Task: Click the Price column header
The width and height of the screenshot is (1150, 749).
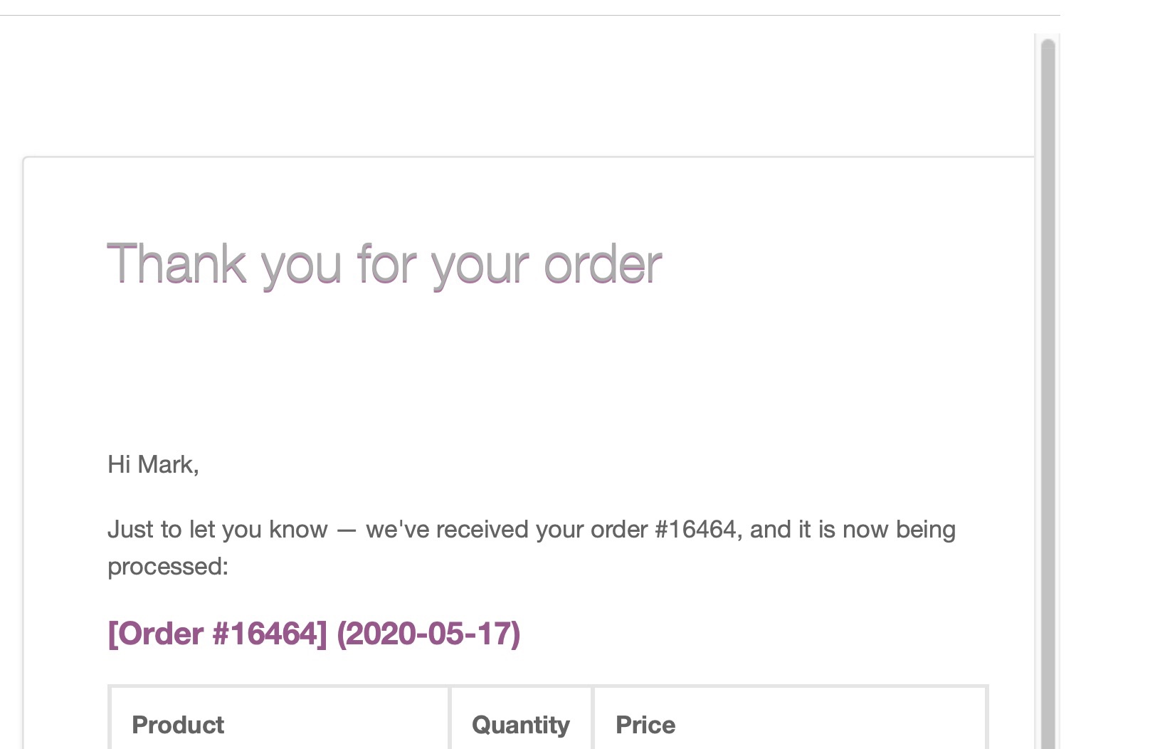Action: pyautogui.click(x=645, y=725)
